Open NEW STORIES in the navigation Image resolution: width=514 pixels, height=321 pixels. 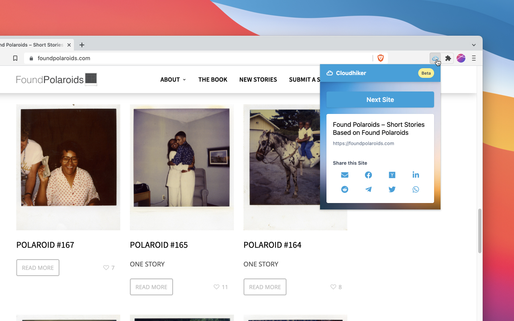258,79
